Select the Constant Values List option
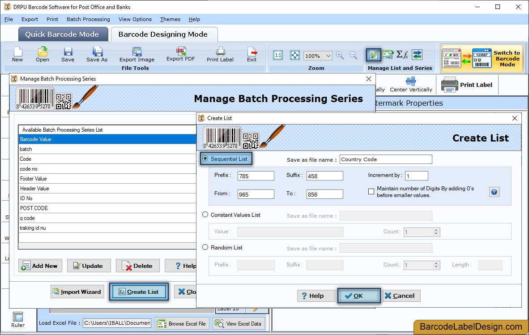 coord(205,215)
